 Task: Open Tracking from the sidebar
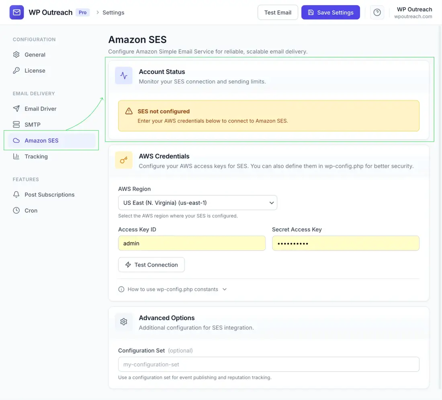click(17, 156)
